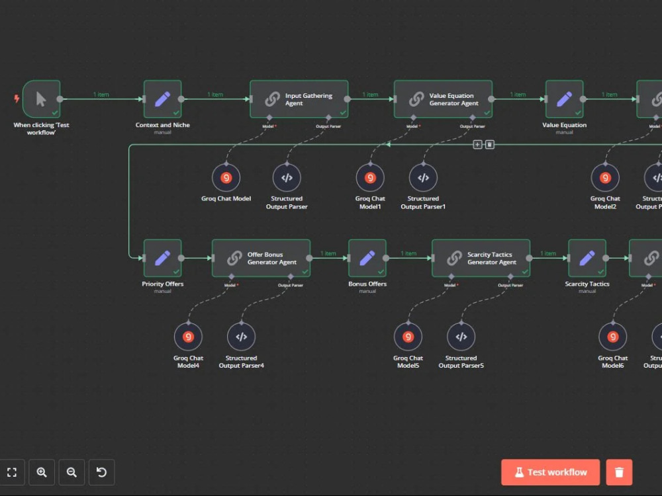Run the Test workflow button
This screenshot has height=496, width=662.
(551, 472)
